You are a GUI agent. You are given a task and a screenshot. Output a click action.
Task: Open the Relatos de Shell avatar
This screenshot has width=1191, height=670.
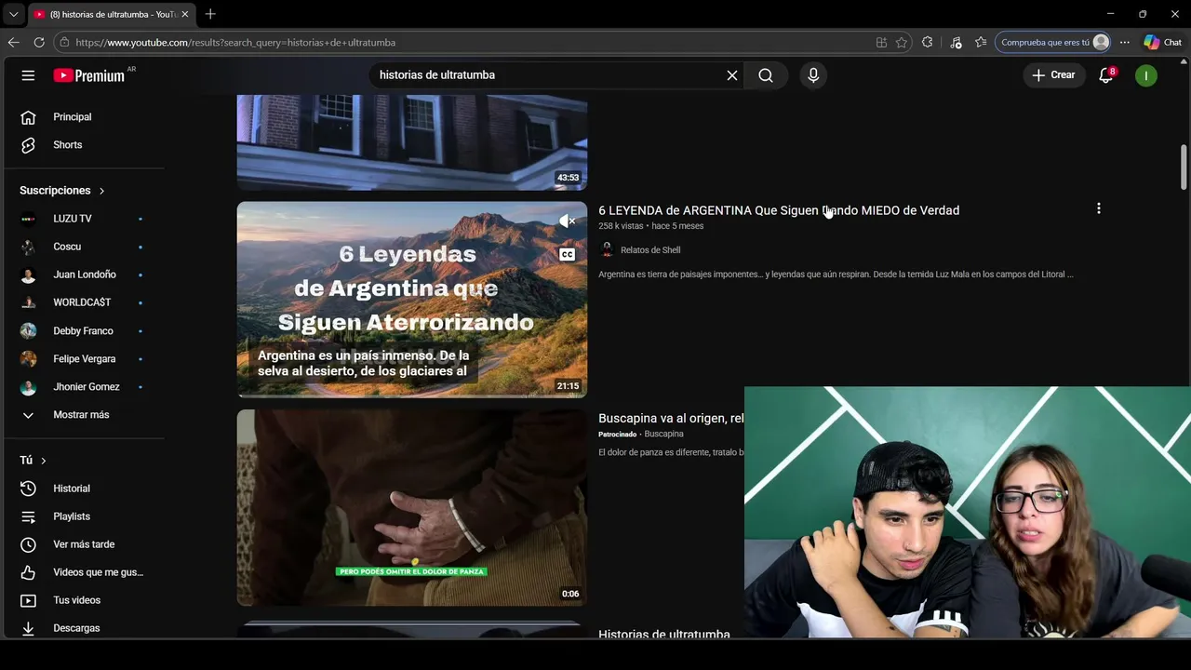coord(607,249)
